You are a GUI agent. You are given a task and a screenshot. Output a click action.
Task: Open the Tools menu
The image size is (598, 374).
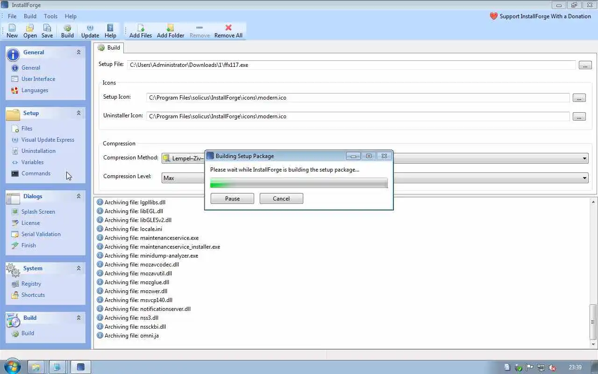[50, 16]
